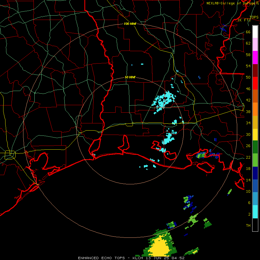Image resolution: width=260 pixels, height=260 pixels.
Task: Click the '14' legend value
Action: pyautogui.click(x=248, y=180)
